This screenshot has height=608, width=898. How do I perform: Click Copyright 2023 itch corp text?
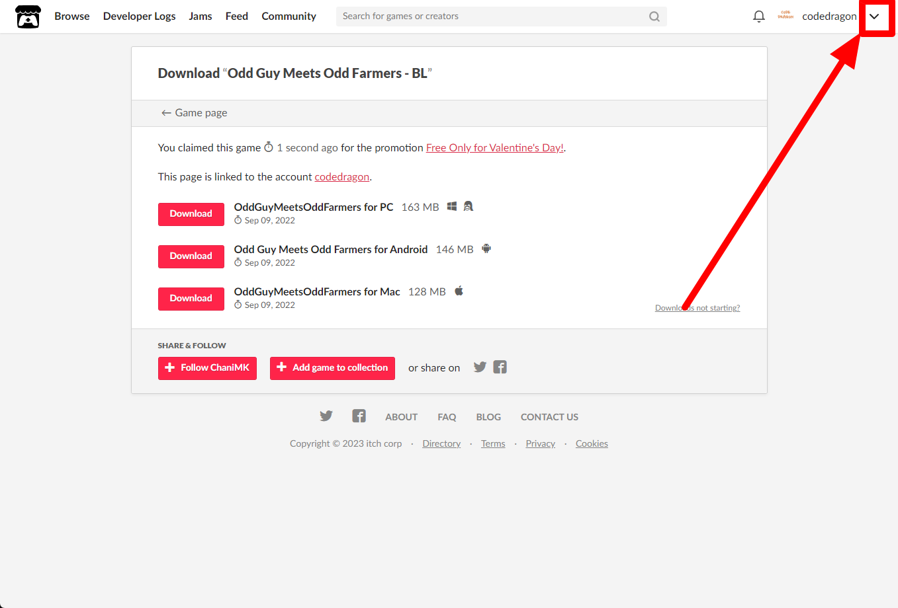[345, 444]
